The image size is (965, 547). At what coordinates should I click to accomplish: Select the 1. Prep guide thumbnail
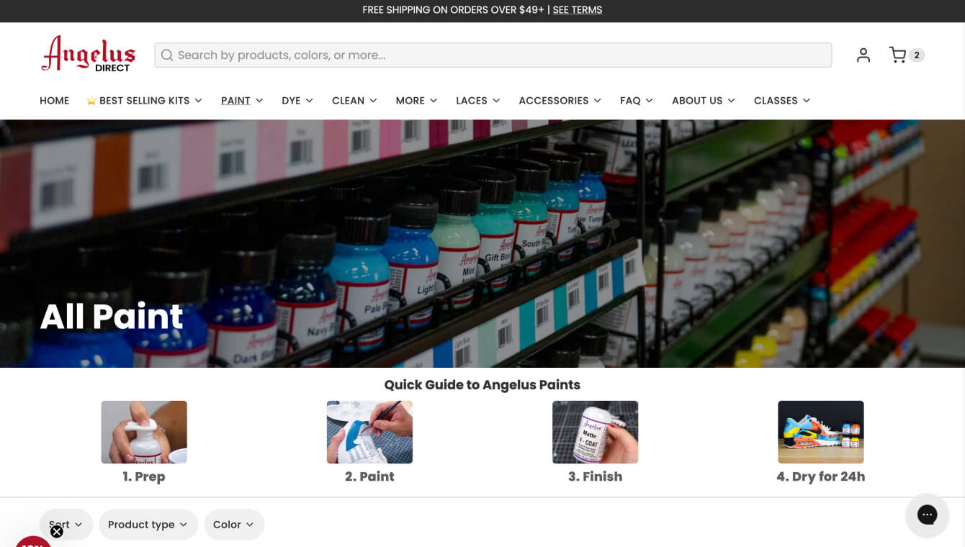[x=144, y=432]
